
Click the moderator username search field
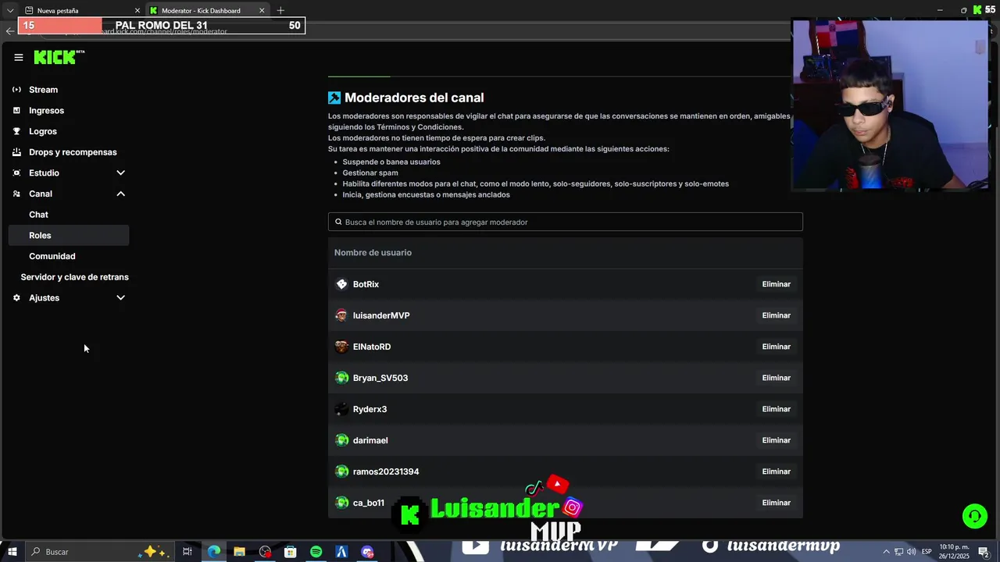click(566, 222)
